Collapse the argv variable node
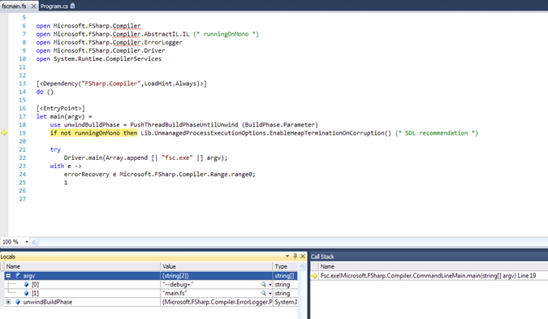 [x=8, y=276]
